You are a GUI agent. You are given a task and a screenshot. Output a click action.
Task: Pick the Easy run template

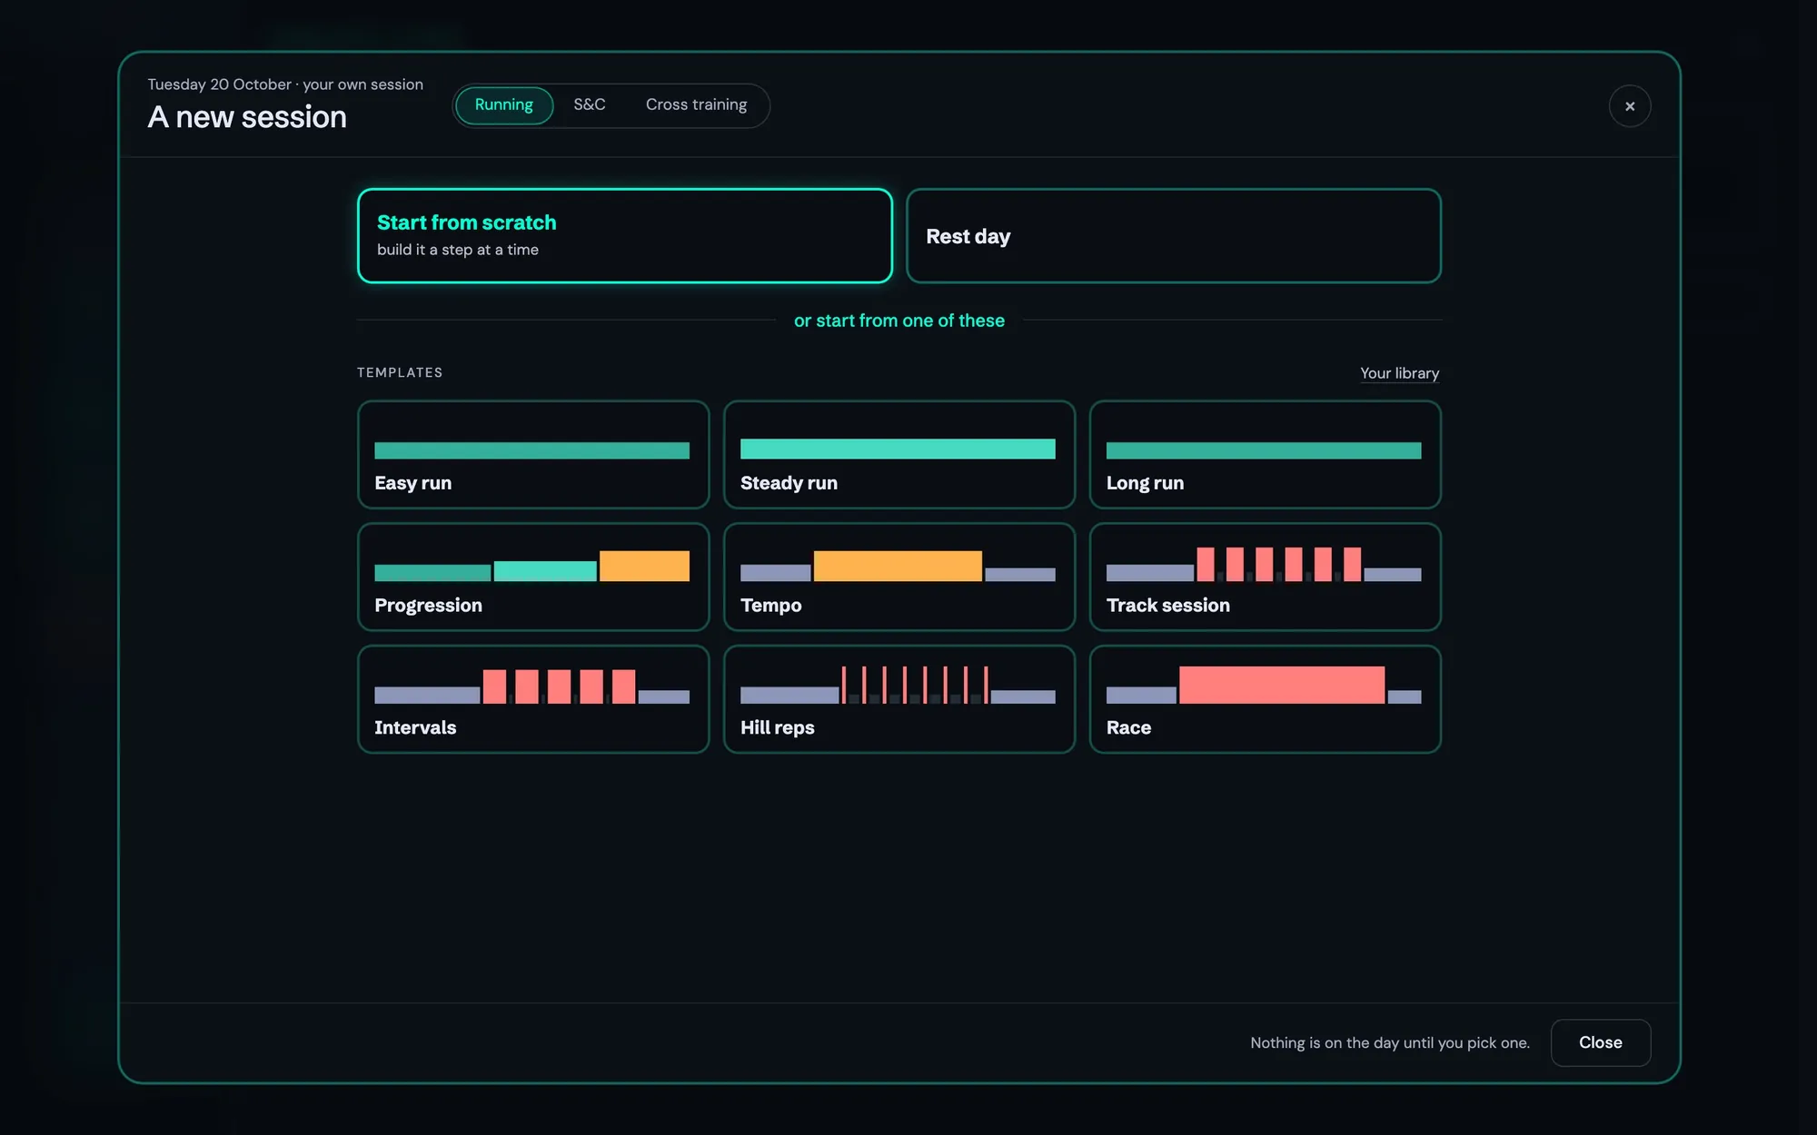(x=533, y=454)
